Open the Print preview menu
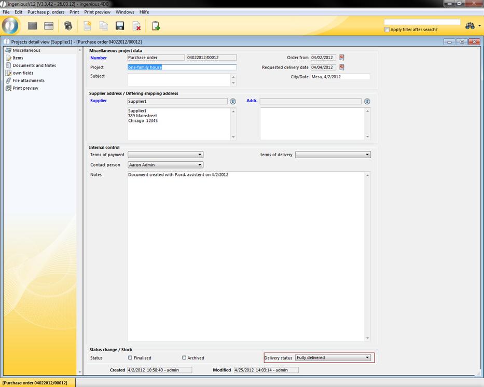 click(97, 12)
